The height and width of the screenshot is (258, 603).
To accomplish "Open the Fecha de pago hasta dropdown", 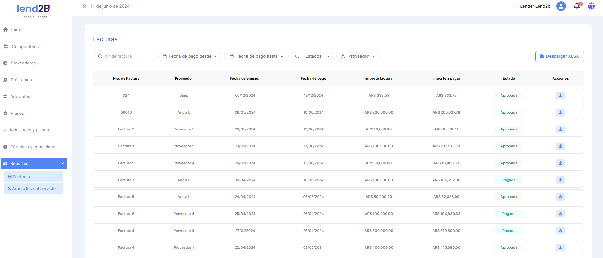I will click(256, 56).
